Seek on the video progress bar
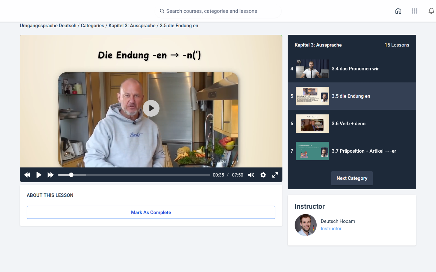Image resolution: width=436 pixels, height=272 pixels. pos(134,175)
